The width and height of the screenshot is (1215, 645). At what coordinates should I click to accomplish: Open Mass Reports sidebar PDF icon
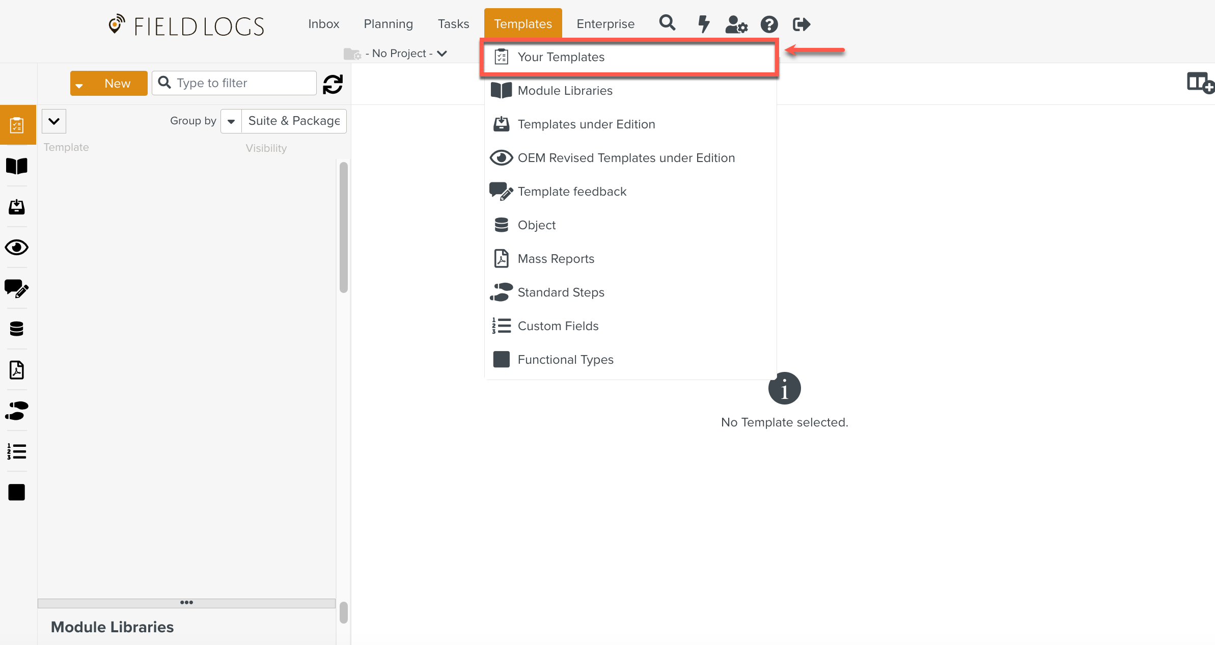(x=17, y=370)
